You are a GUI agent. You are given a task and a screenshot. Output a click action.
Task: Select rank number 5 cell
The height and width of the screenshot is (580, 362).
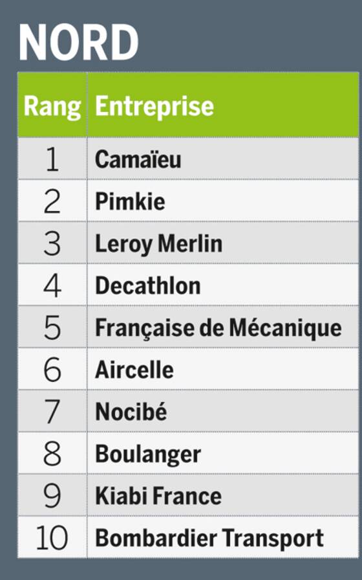coord(52,328)
